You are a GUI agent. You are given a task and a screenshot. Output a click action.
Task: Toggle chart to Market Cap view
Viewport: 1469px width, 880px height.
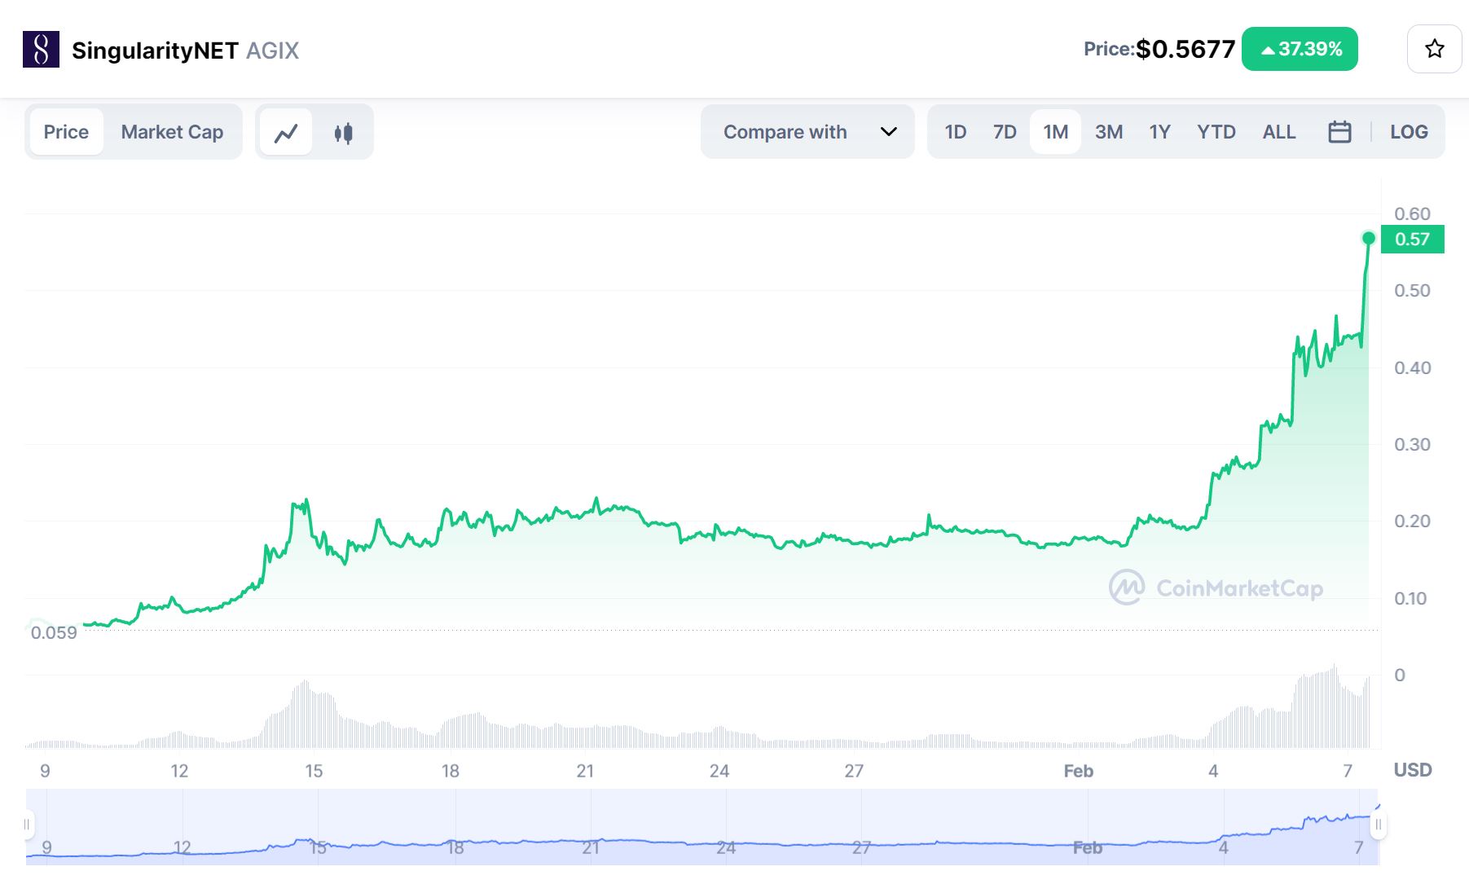pos(172,132)
